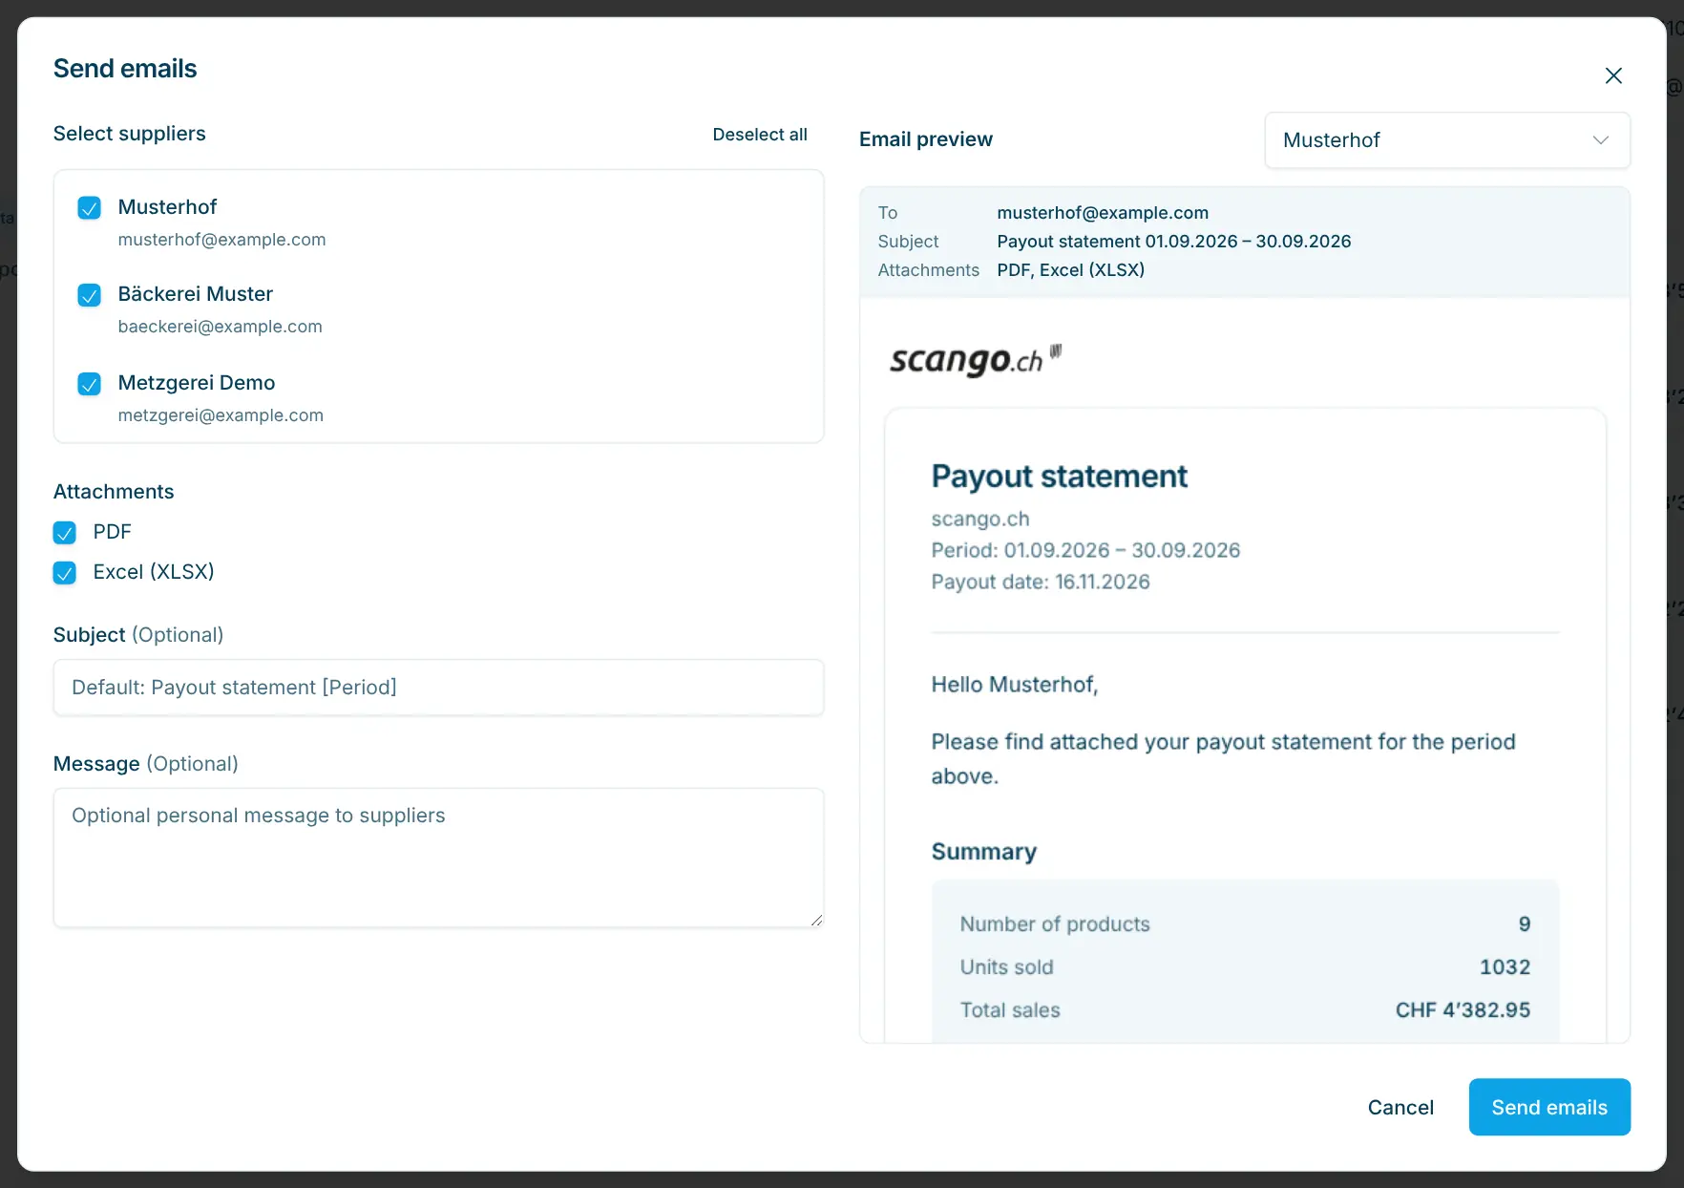Uncheck the Musterhof supplier checkbox
This screenshot has width=1684, height=1188.
coord(89,207)
